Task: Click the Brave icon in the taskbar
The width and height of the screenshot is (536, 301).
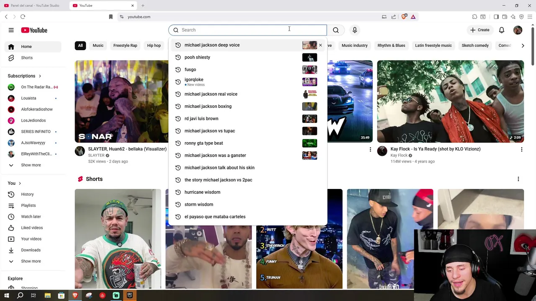Action: pos(75,296)
